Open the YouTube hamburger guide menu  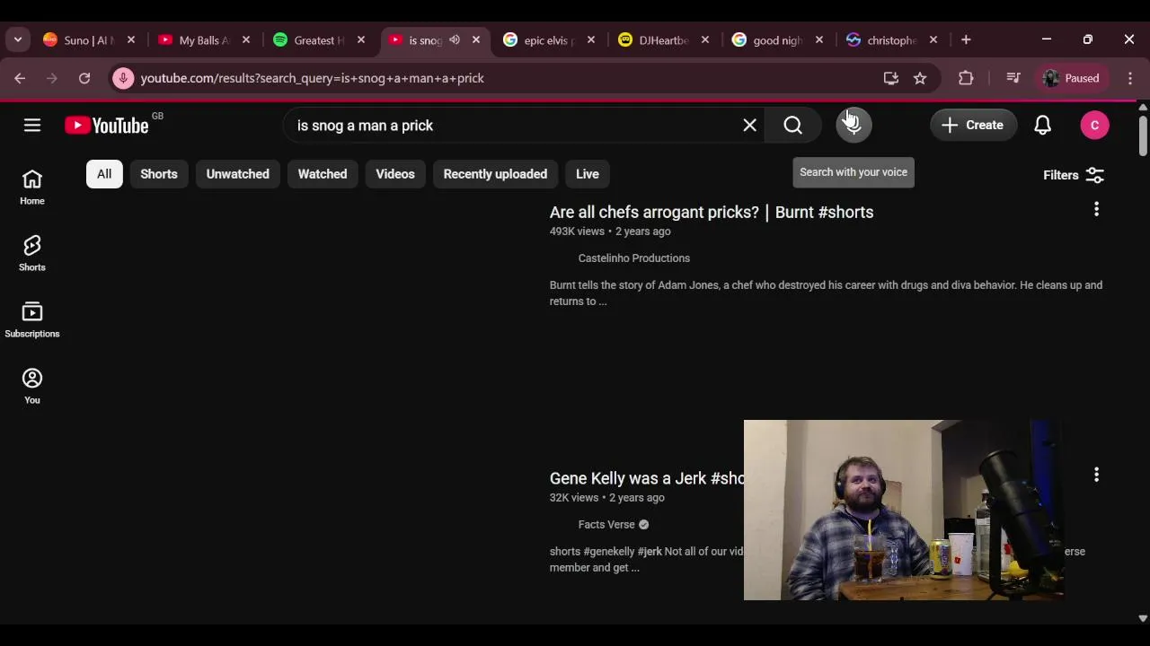coord(32,126)
